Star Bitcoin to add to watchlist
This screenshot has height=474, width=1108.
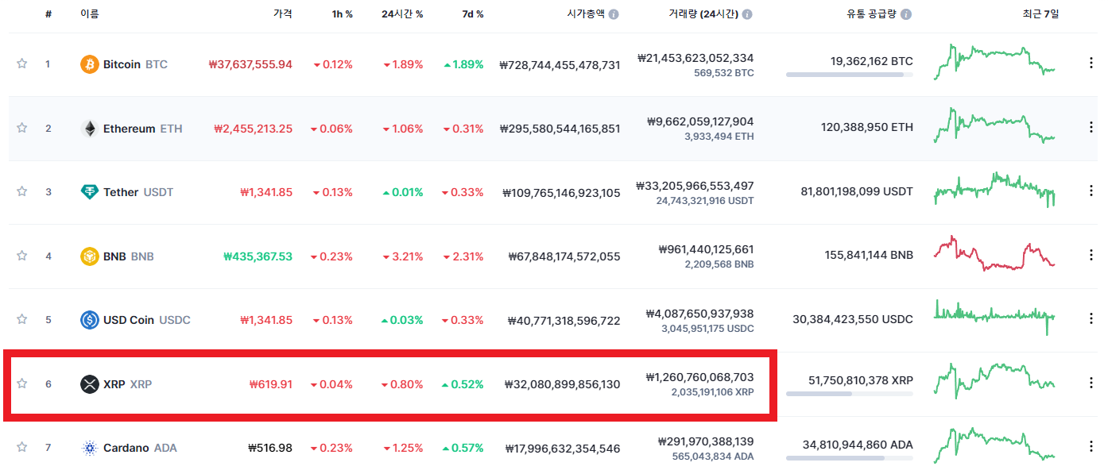coord(21,64)
